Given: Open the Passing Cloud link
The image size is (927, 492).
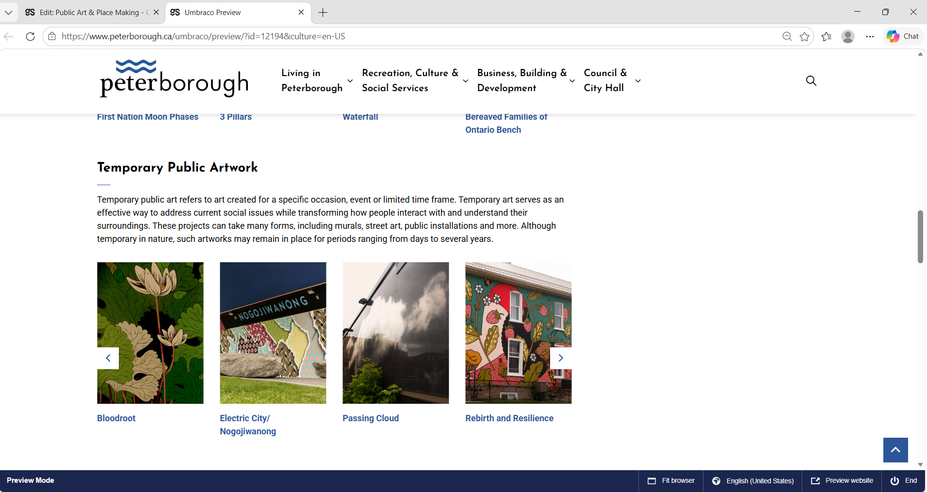Looking at the screenshot, I should [371, 418].
